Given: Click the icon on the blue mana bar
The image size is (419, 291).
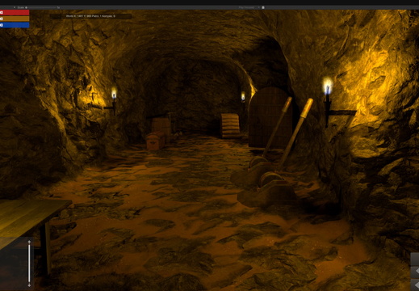Looking at the screenshot, I should pyautogui.click(x=2, y=25).
